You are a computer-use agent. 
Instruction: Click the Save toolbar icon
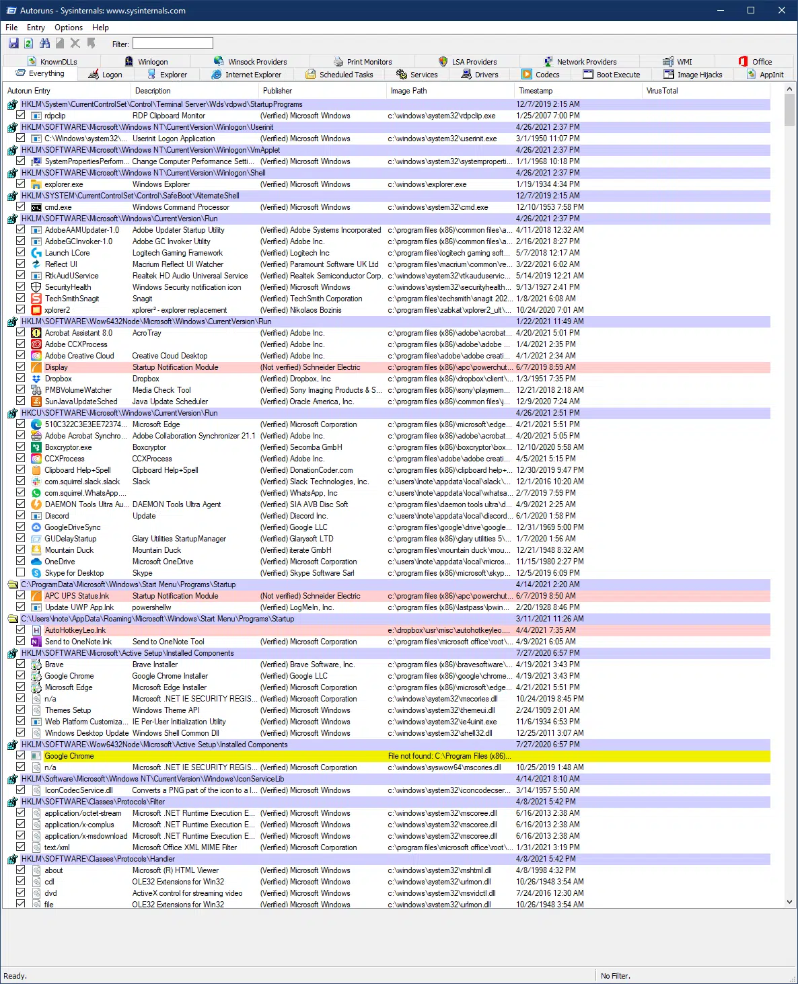coord(13,44)
